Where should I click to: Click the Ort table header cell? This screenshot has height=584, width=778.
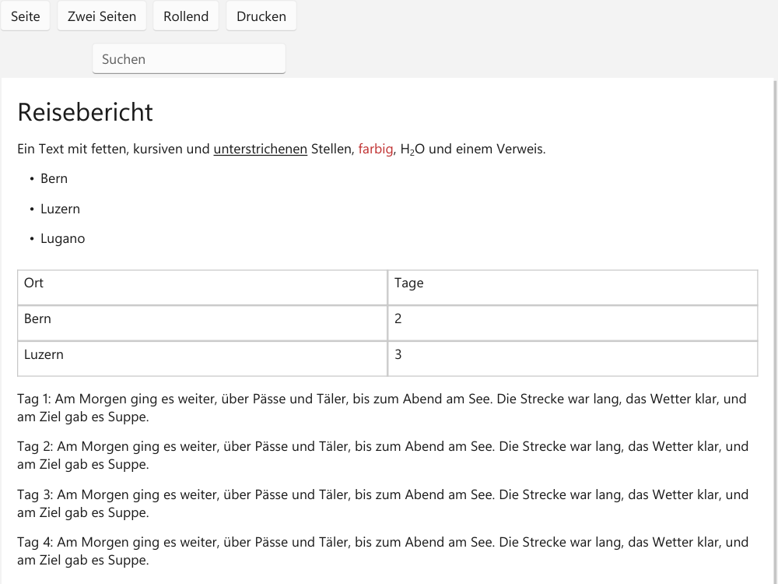tap(202, 287)
